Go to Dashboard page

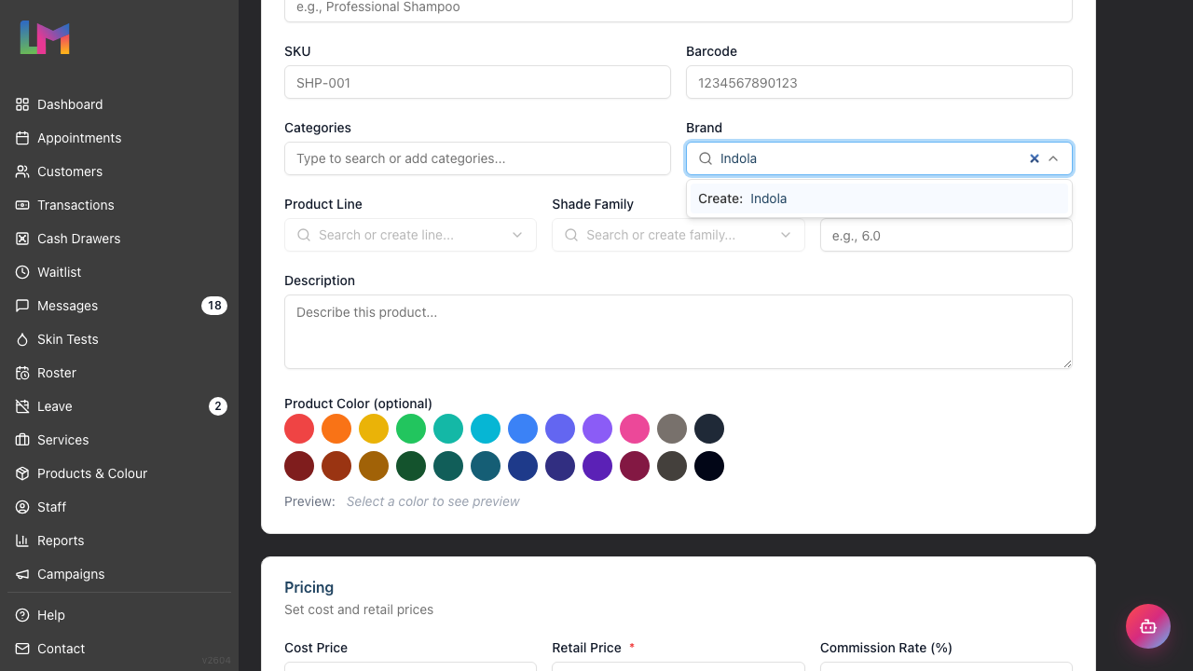(x=119, y=104)
